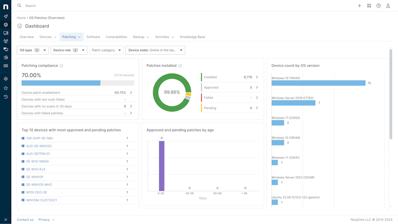
Task: Open the help question mark icon
Action: pos(378,6)
